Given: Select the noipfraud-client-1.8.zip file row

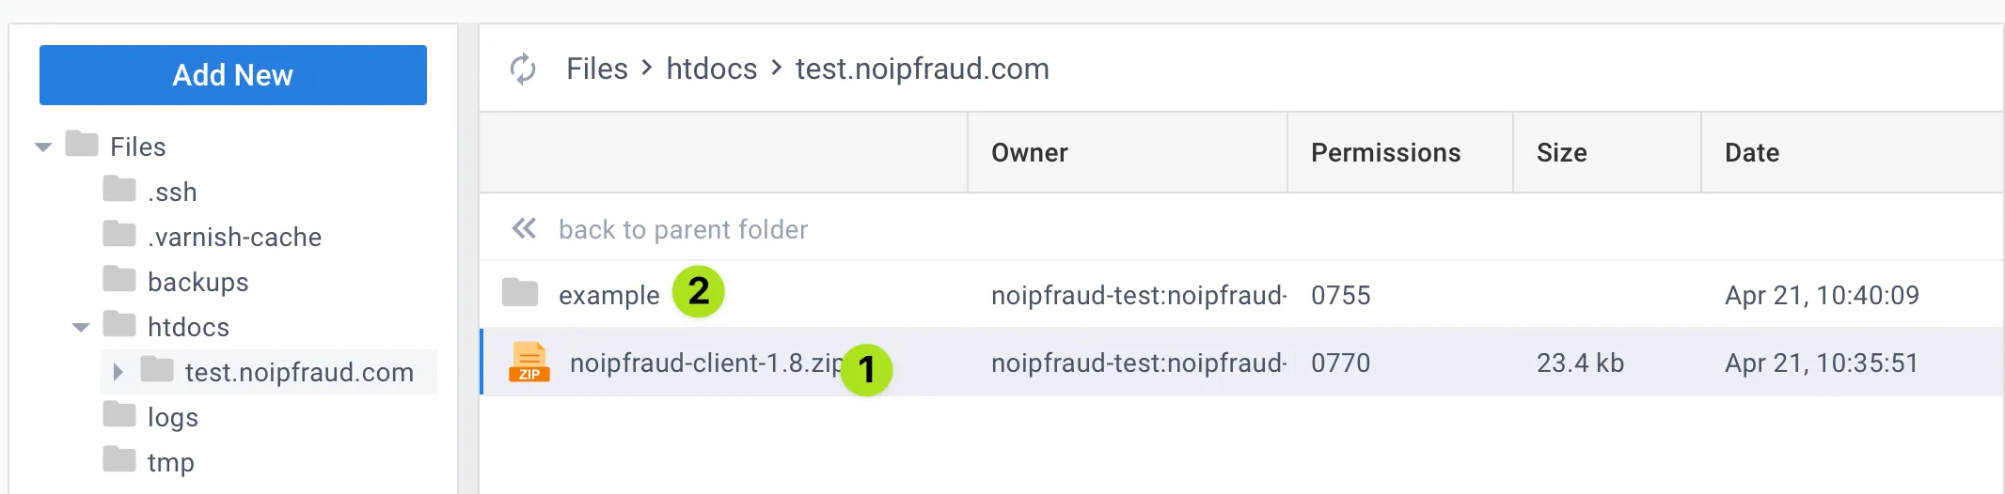Looking at the screenshot, I should pos(1241,363).
